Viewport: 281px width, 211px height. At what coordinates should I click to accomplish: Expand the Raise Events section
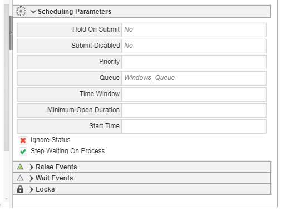pyautogui.click(x=32, y=167)
